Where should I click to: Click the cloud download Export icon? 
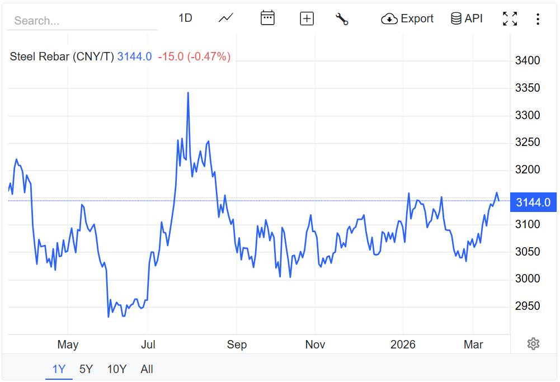(x=389, y=19)
